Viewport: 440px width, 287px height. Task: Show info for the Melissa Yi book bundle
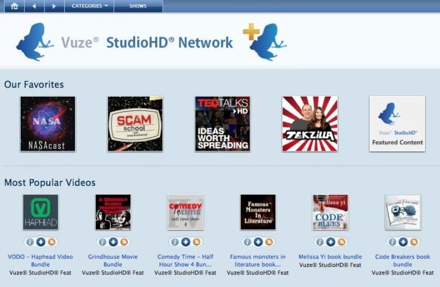(x=320, y=242)
